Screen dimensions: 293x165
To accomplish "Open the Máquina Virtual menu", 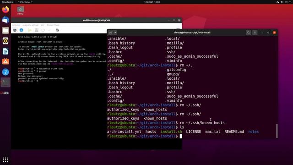I will coord(31,25).
